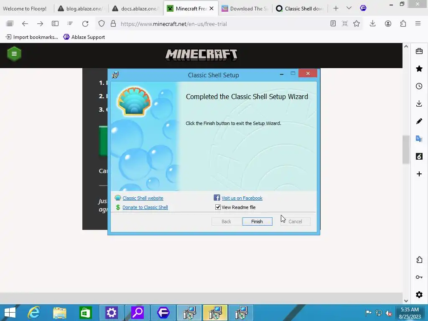Viewport: 428px width, 321px height.
Task: Open the downloads toolbar button
Action: [372, 24]
